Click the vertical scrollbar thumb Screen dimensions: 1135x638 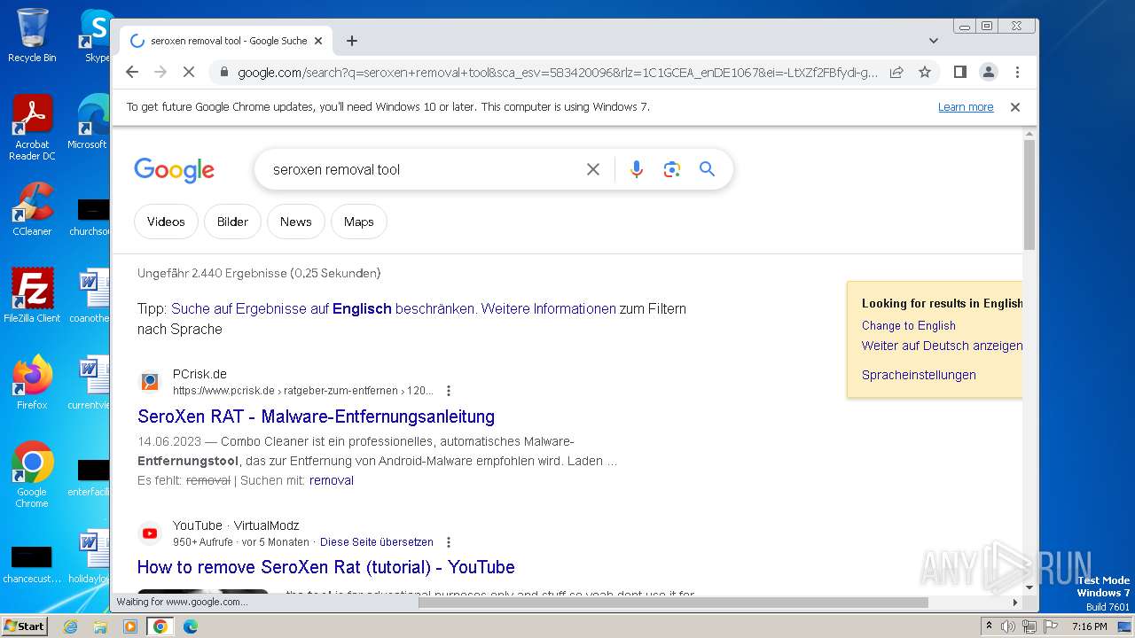pyautogui.click(x=1029, y=194)
